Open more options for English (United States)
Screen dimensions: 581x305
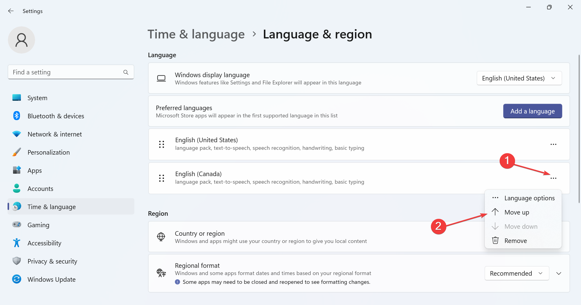point(553,144)
